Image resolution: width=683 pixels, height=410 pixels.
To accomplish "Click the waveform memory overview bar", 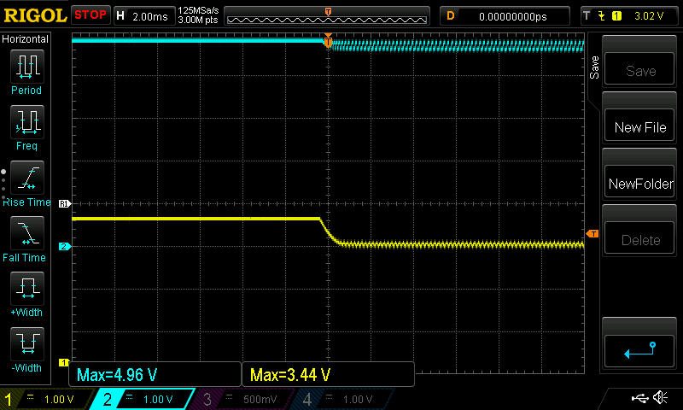I will click(x=327, y=16).
